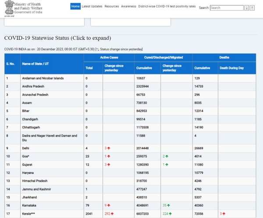
Task: Open Latest Updates menu item
Action: (x=92, y=7)
